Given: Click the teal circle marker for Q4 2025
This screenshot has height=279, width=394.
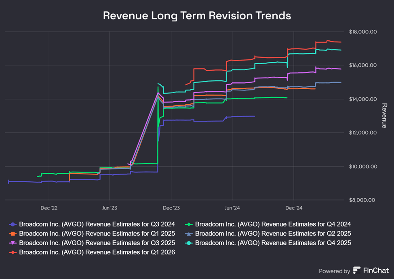Looking at the screenshot, I should (x=189, y=243).
